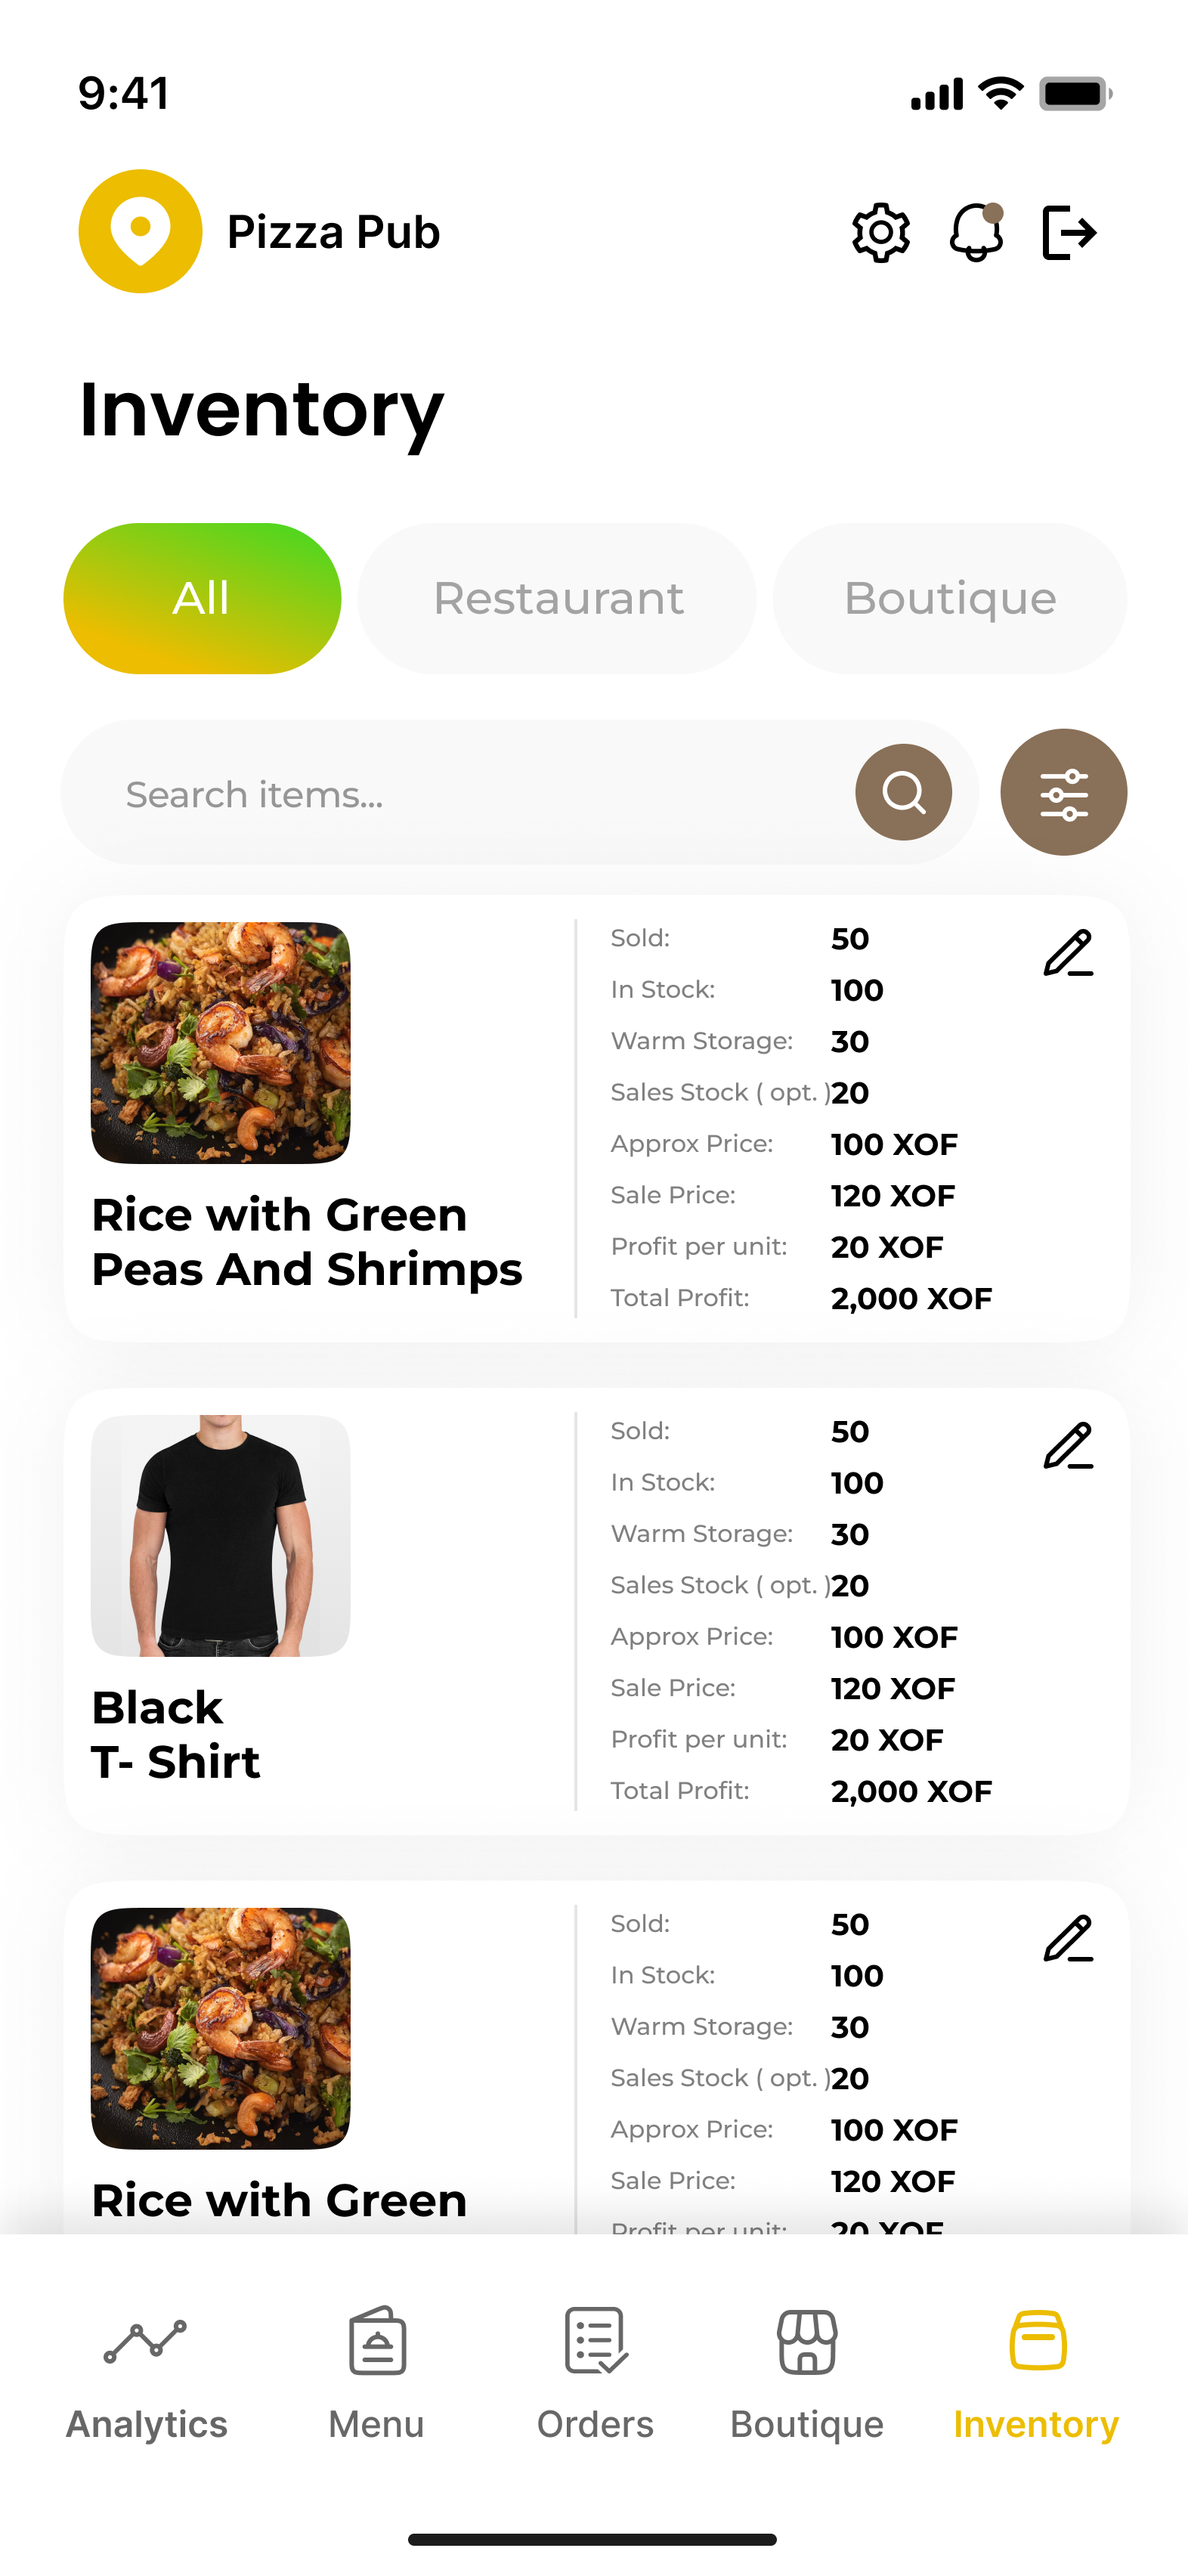
Task: Tap the first shrimp rice dish photo
Action: 221,1042
